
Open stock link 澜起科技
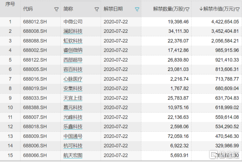73,31
